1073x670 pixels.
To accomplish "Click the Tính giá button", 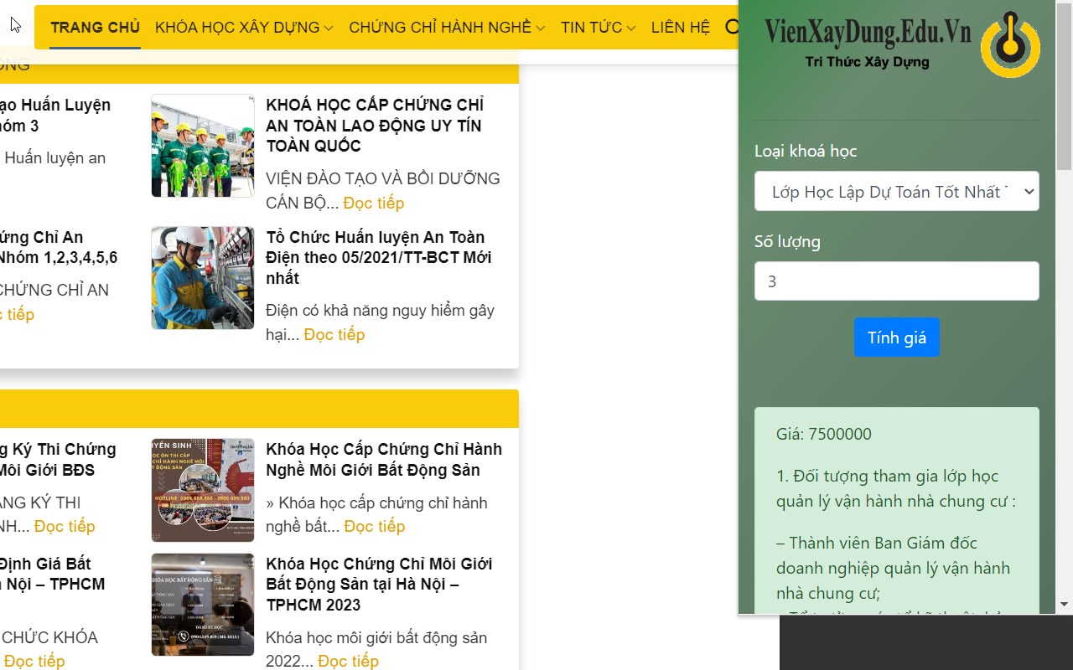I will click(x=897, y=338).
